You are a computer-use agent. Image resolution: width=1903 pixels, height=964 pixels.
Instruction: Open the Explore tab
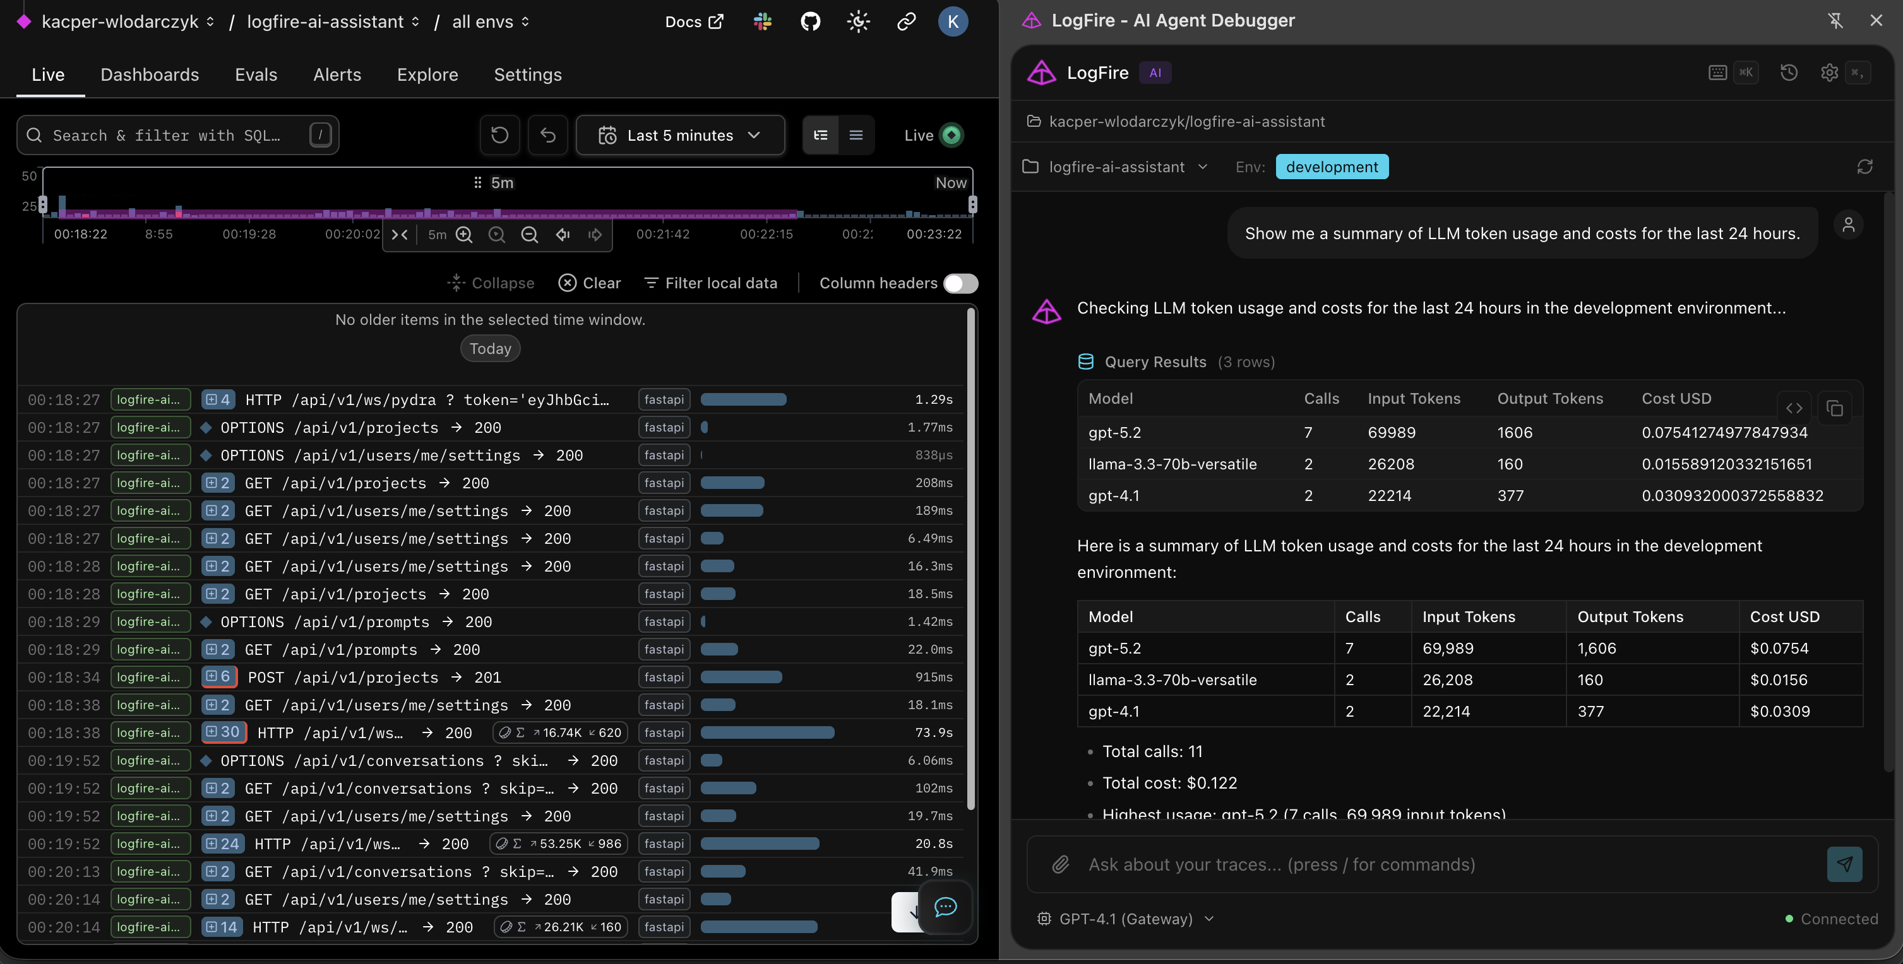click(427, 74)
